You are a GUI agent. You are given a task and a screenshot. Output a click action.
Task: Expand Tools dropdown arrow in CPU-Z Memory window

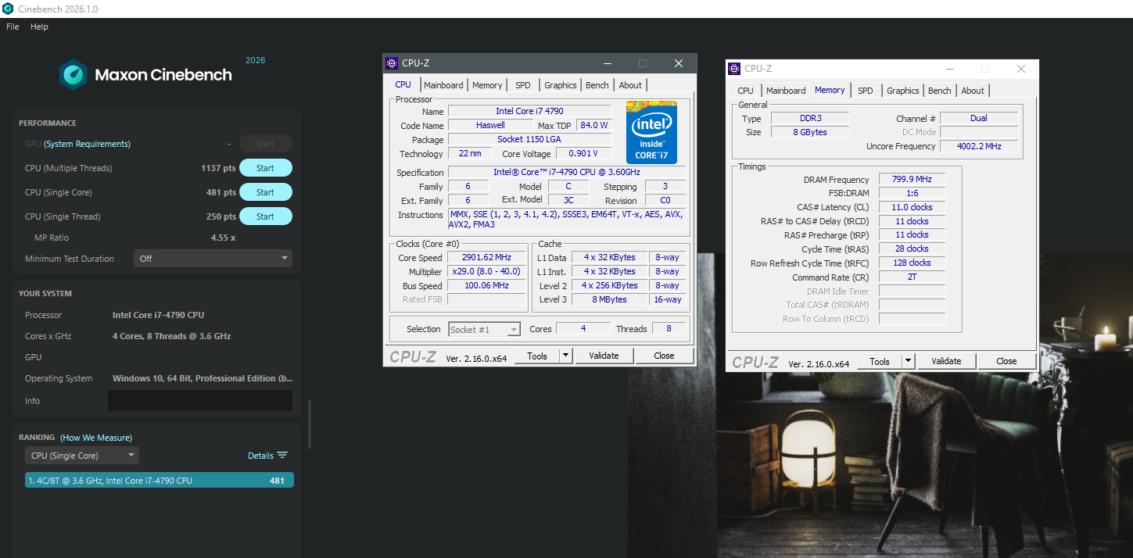[909, 361]
